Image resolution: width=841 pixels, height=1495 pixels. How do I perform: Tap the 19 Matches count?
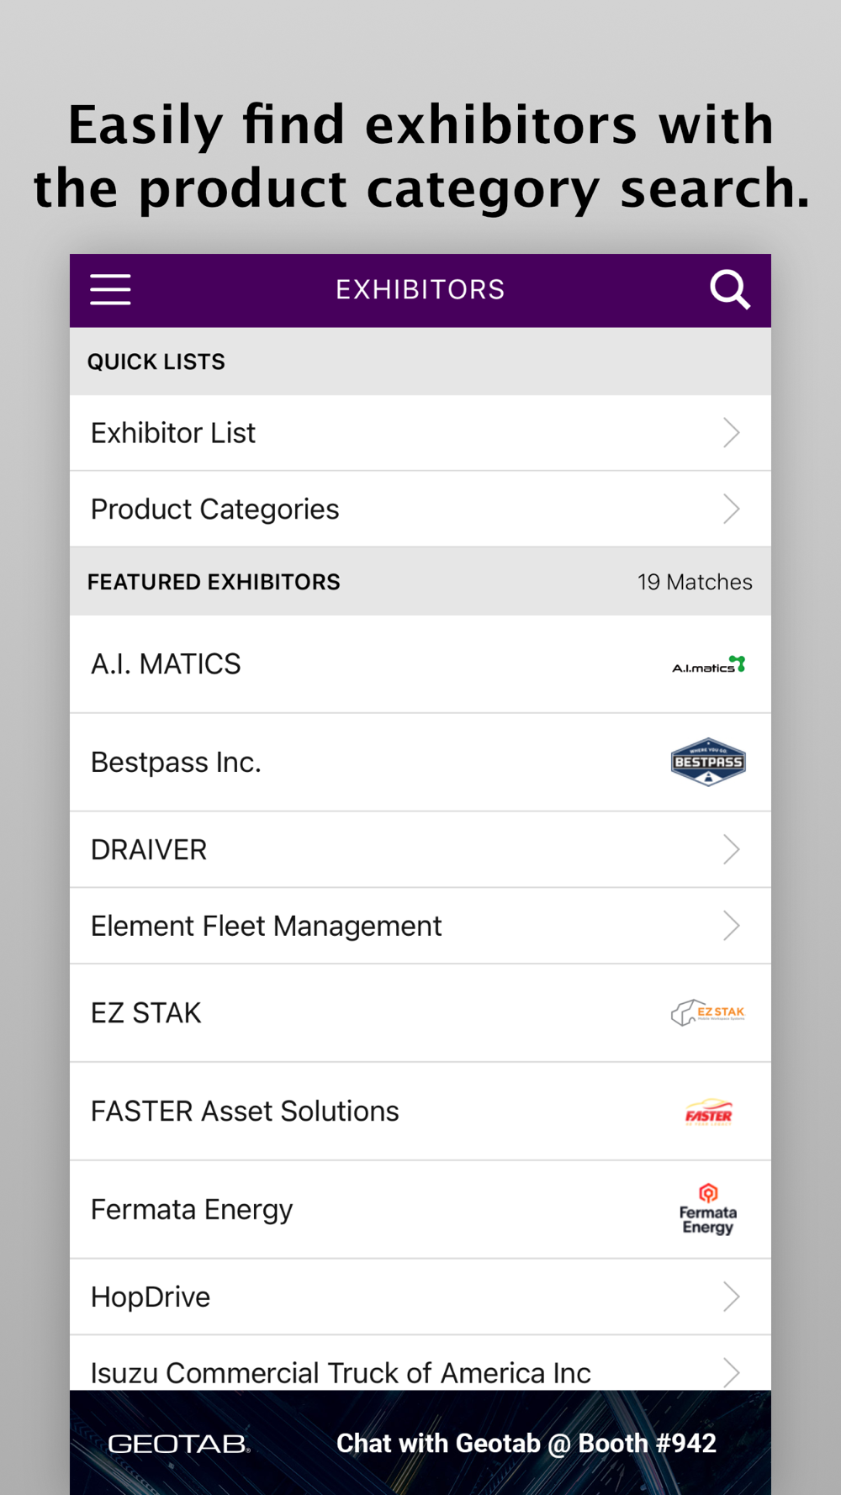(x=695, y=582)
